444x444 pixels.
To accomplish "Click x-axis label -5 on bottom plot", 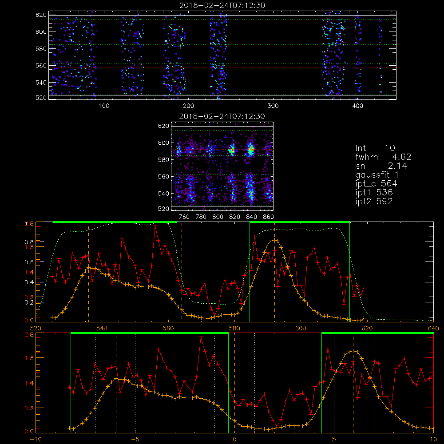I will pos(135,439).
